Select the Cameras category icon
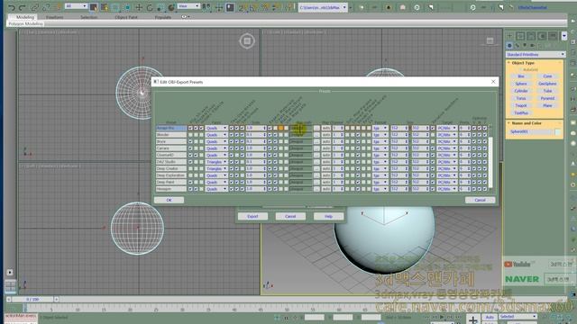 tap(532, 45)
